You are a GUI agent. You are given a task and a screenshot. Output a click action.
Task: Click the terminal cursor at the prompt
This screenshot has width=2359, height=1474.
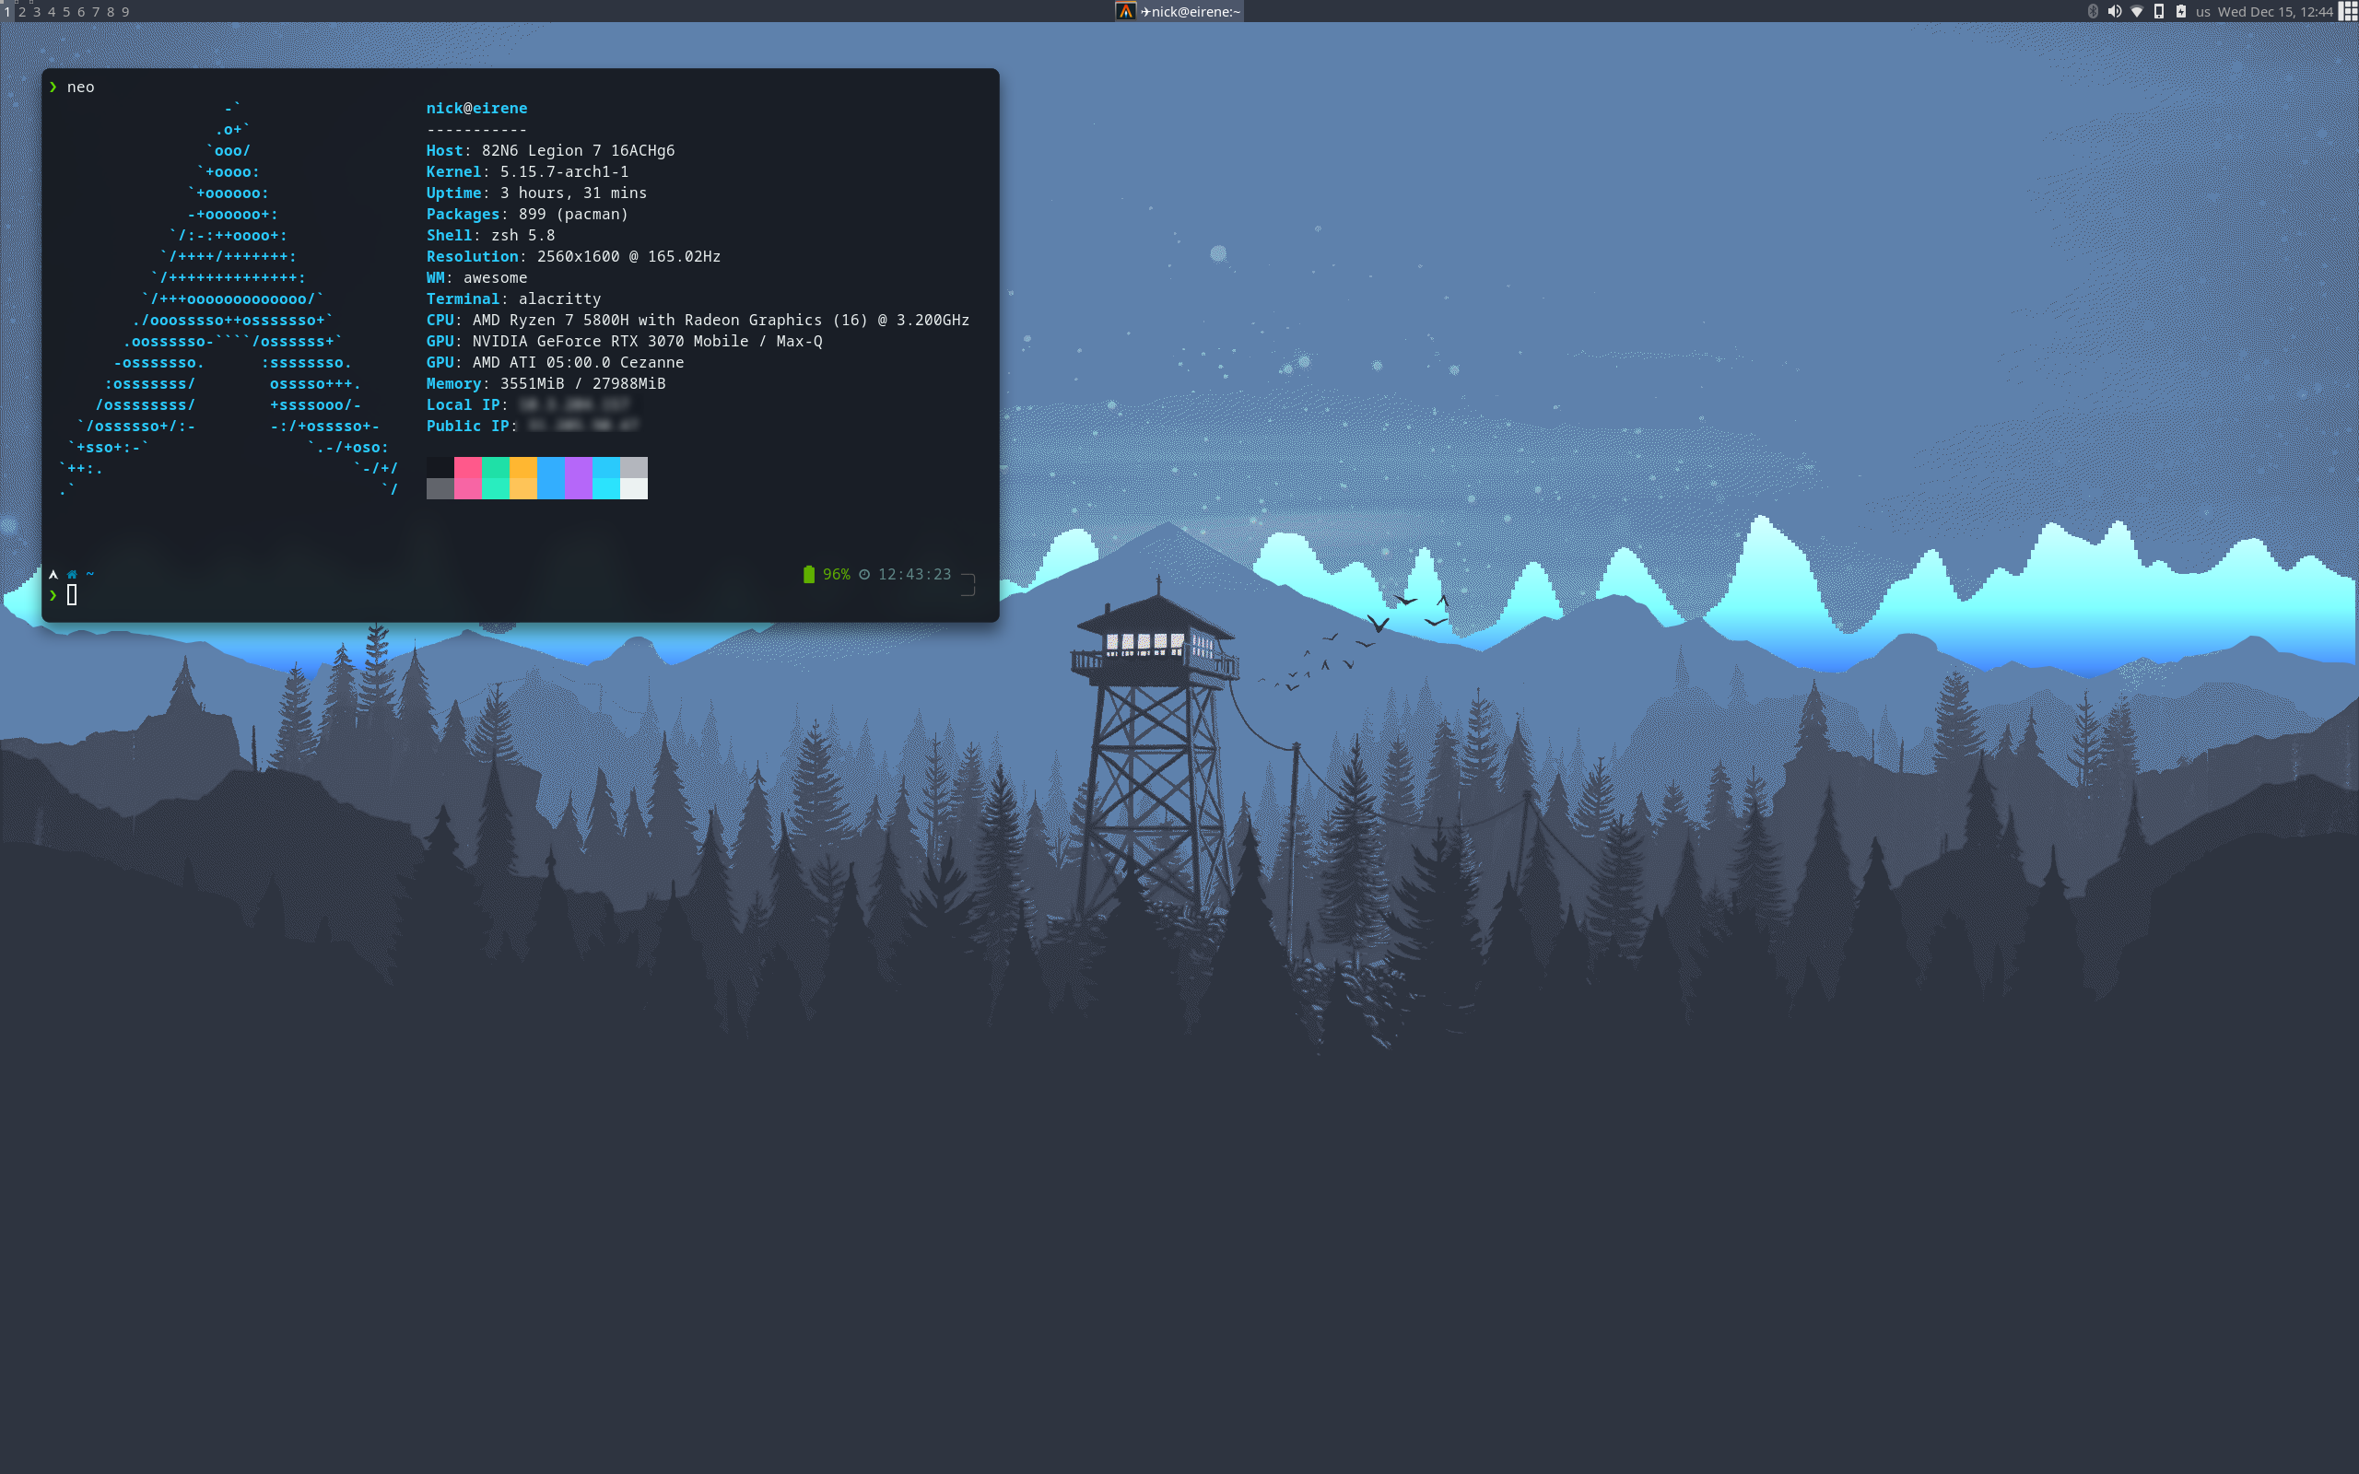(x=72, y=595)
